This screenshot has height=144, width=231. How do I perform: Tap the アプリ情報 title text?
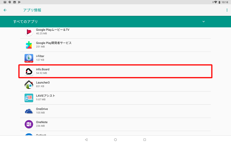point(32,10)
